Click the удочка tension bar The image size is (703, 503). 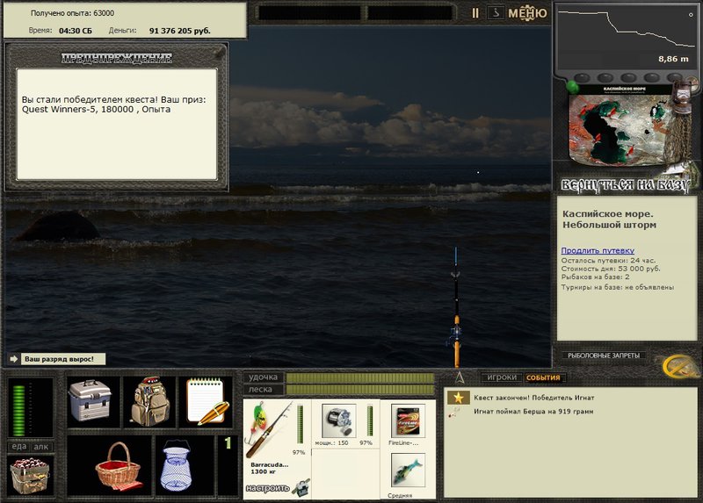[x=360, y=377]
